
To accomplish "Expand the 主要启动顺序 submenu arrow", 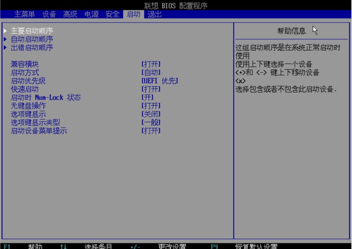I will (x=5, y=31).
